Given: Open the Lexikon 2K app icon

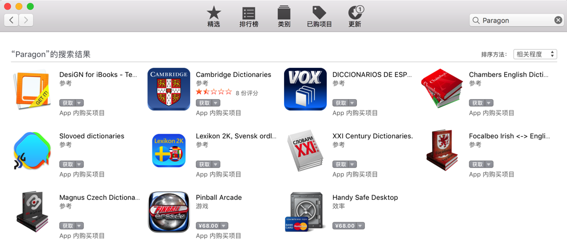Looking at the screenshot, I should coord(169,150).
